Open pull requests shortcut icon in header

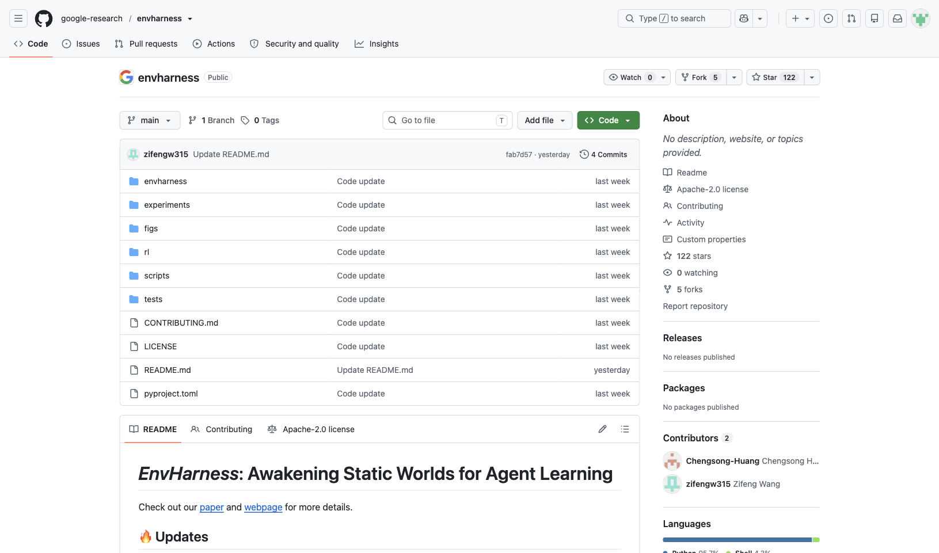point(851,18)
